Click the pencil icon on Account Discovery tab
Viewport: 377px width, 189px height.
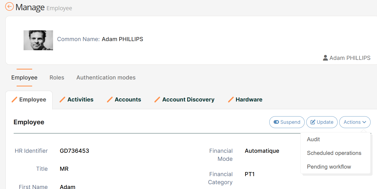click(x=157, y=100)
